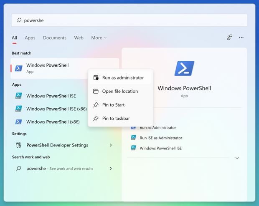This screenshot has width=259, height=206.
Task: Switch to the Web tab
Action: click(x=79, y=38)
